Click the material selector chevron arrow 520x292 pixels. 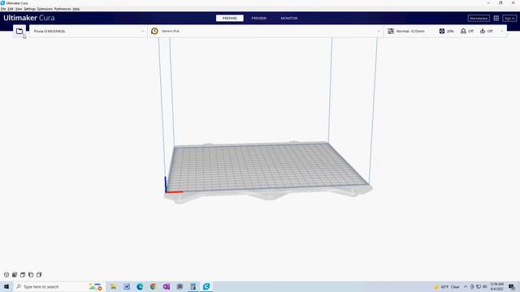[379, 31]
